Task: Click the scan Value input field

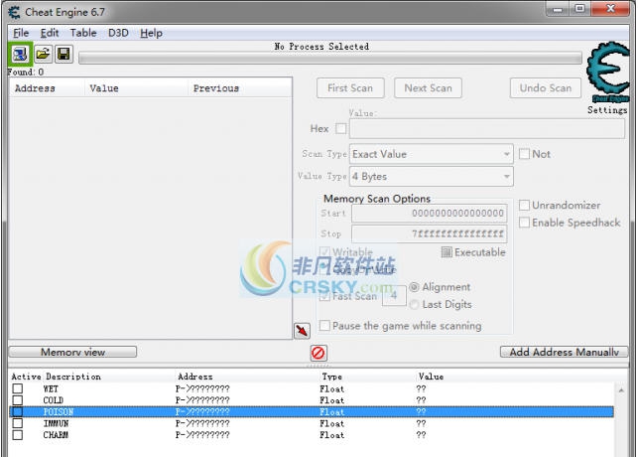Action: pyautogui.click(x=487, y=129)
